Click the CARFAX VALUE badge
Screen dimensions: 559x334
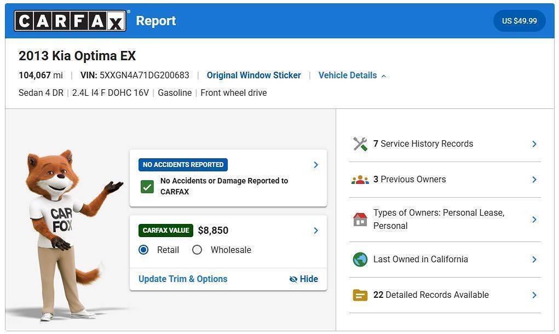(166, 231)
